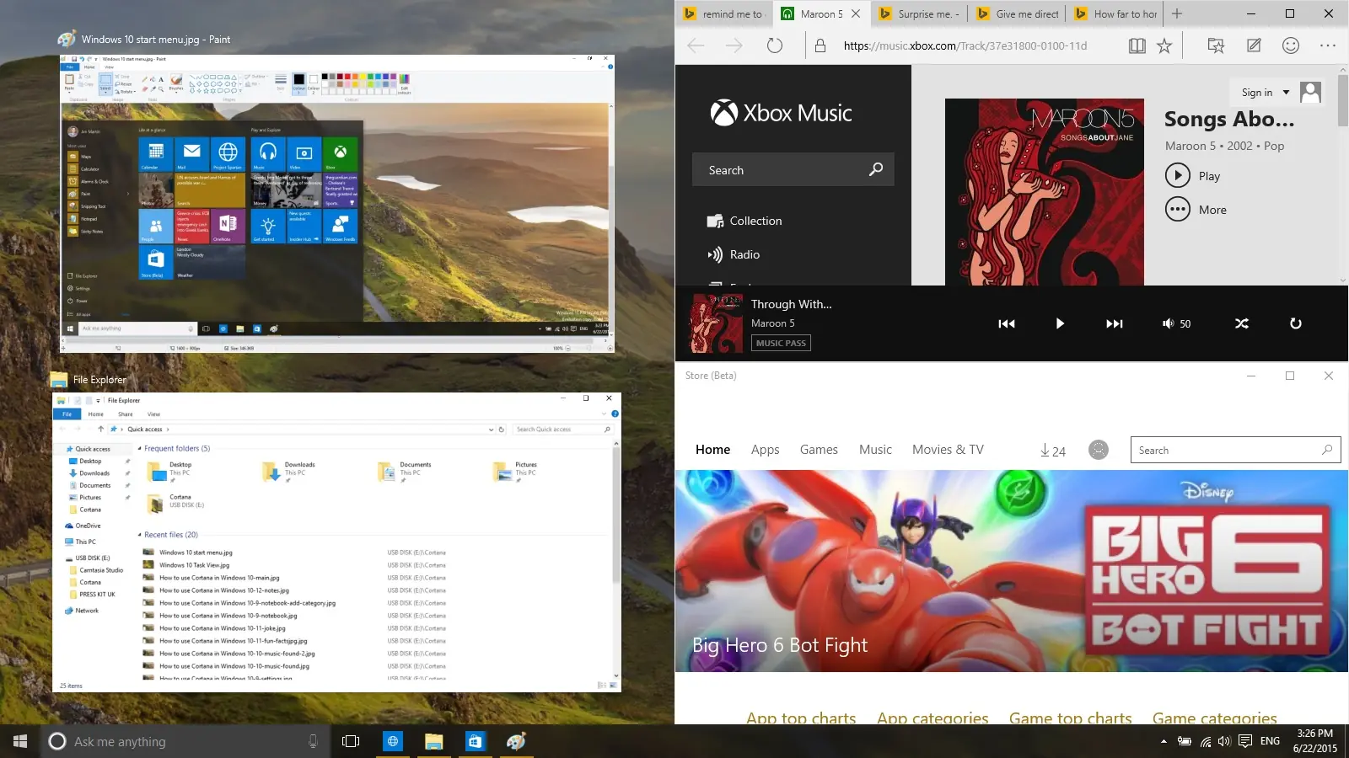Play Through With... in the player bar
Viewport: 1349px width, 758px height.
click(x=1060, y=323)
